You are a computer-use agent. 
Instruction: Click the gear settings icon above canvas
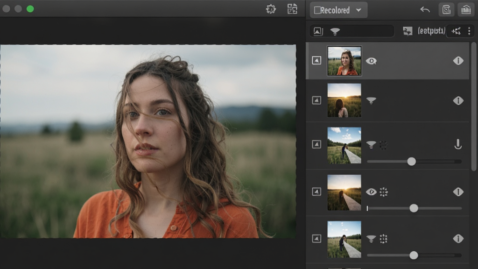(x=271, y=9)
